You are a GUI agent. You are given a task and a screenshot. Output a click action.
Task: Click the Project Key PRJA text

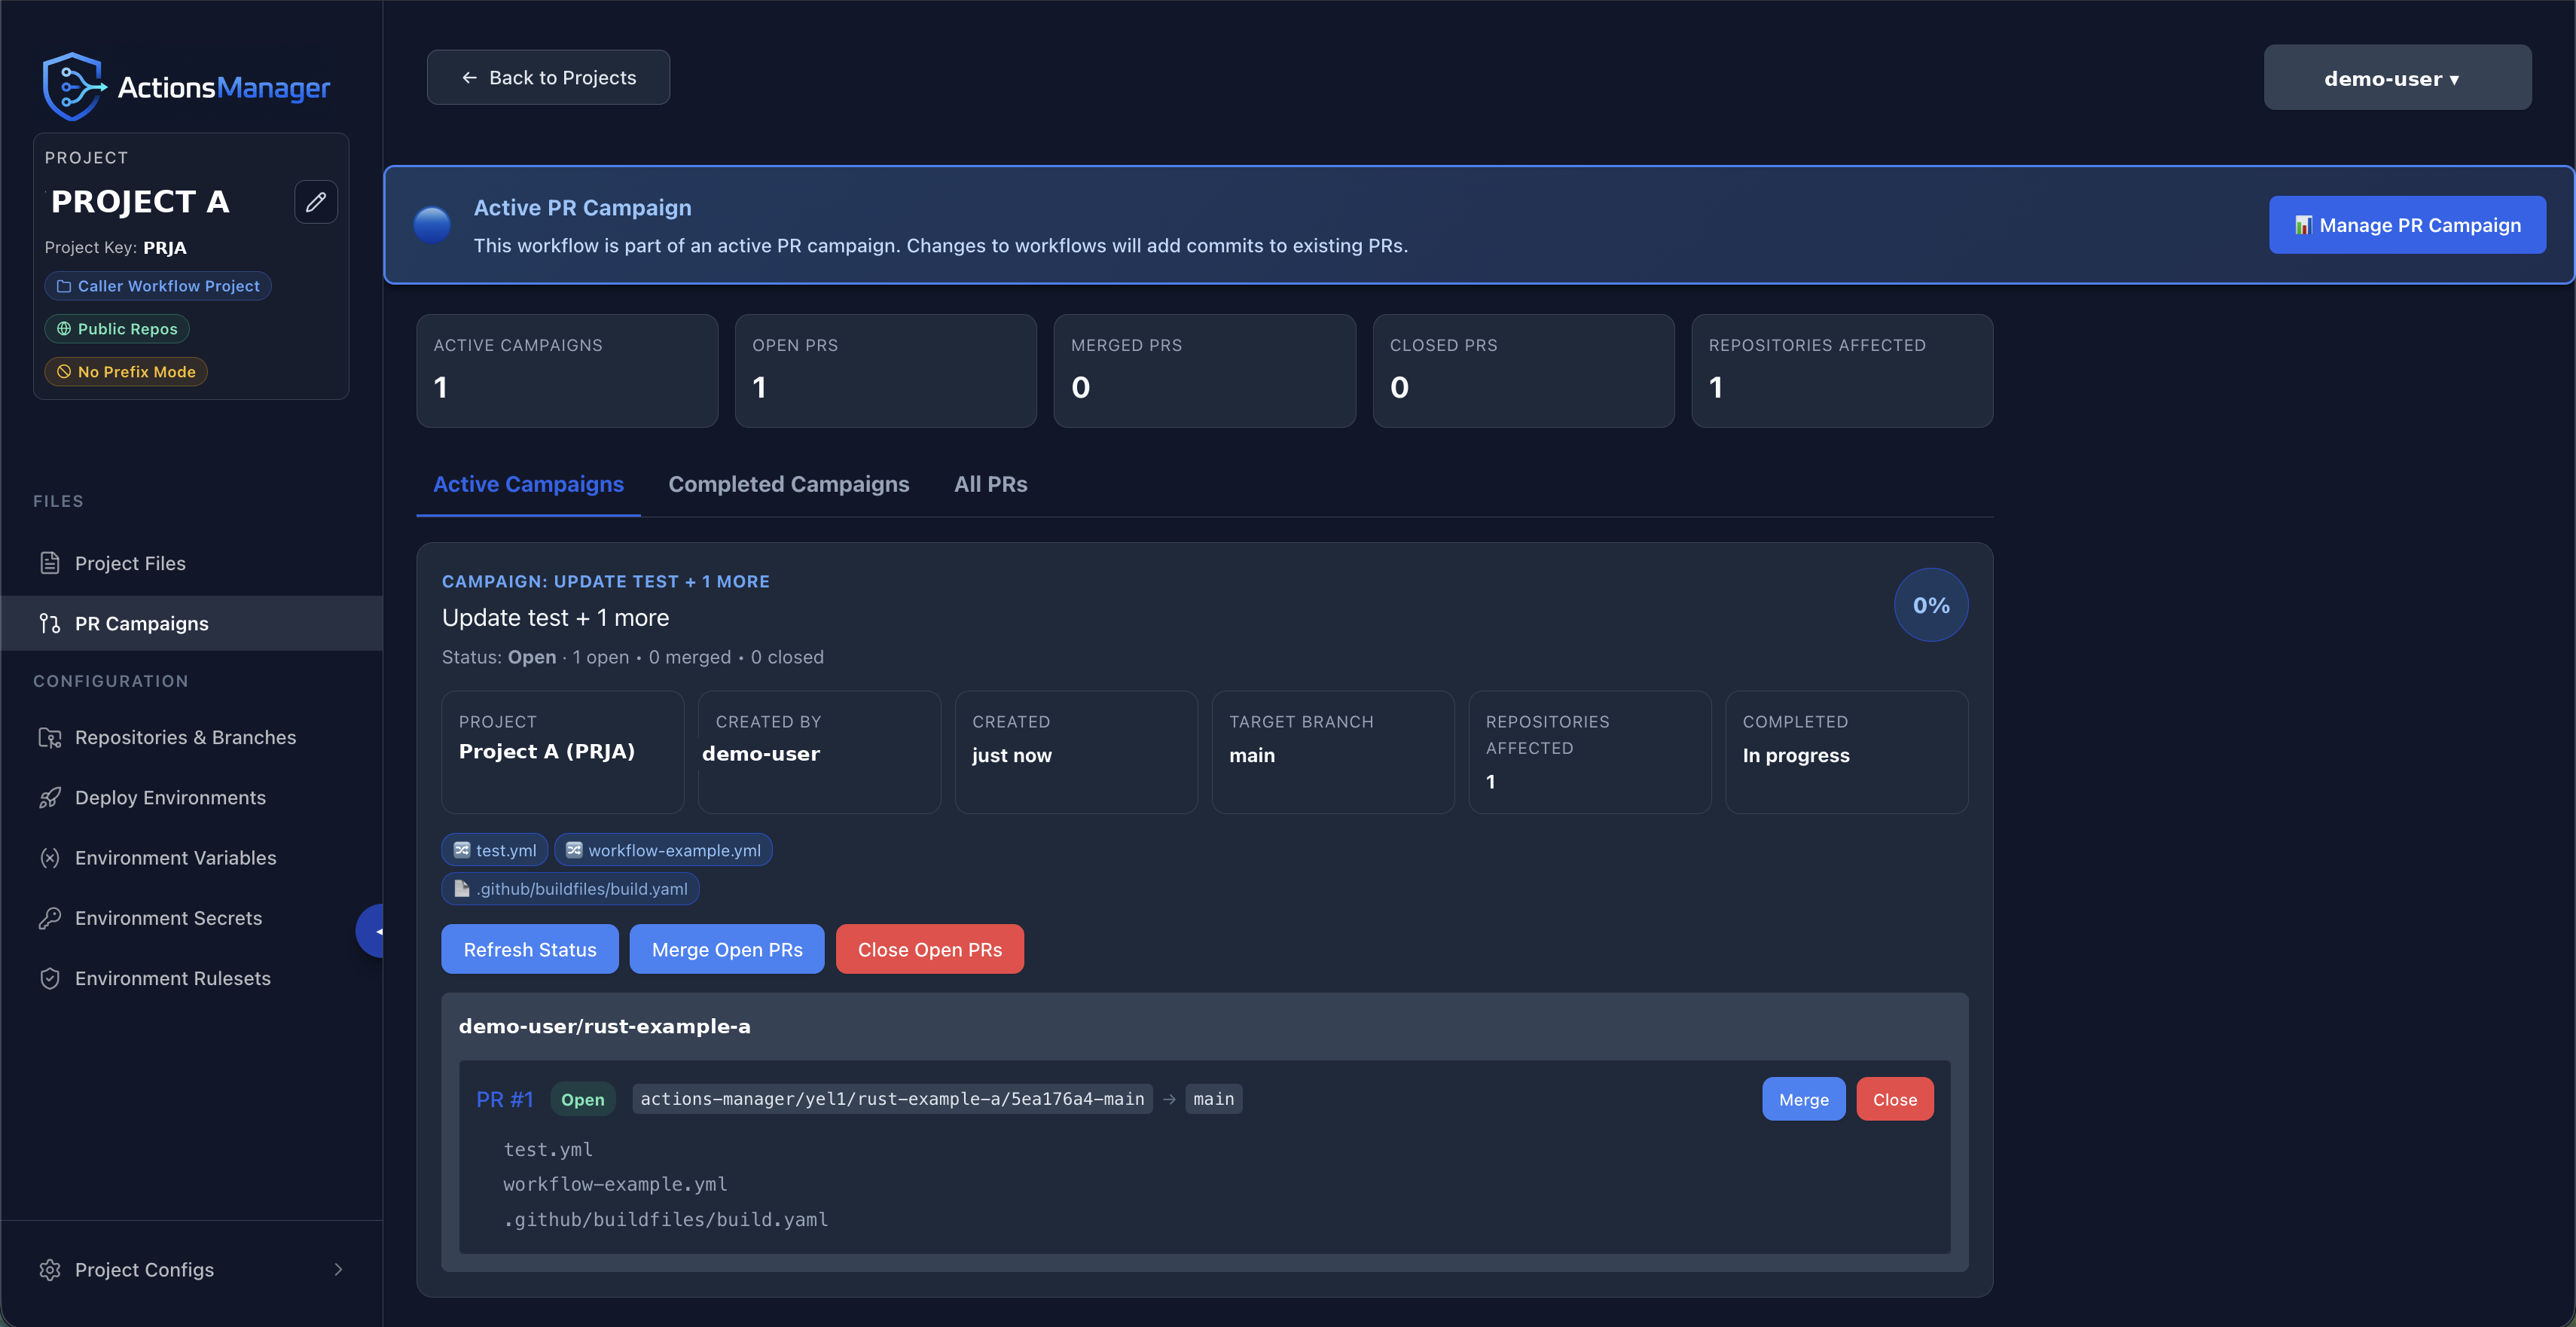tap(116, 248)
